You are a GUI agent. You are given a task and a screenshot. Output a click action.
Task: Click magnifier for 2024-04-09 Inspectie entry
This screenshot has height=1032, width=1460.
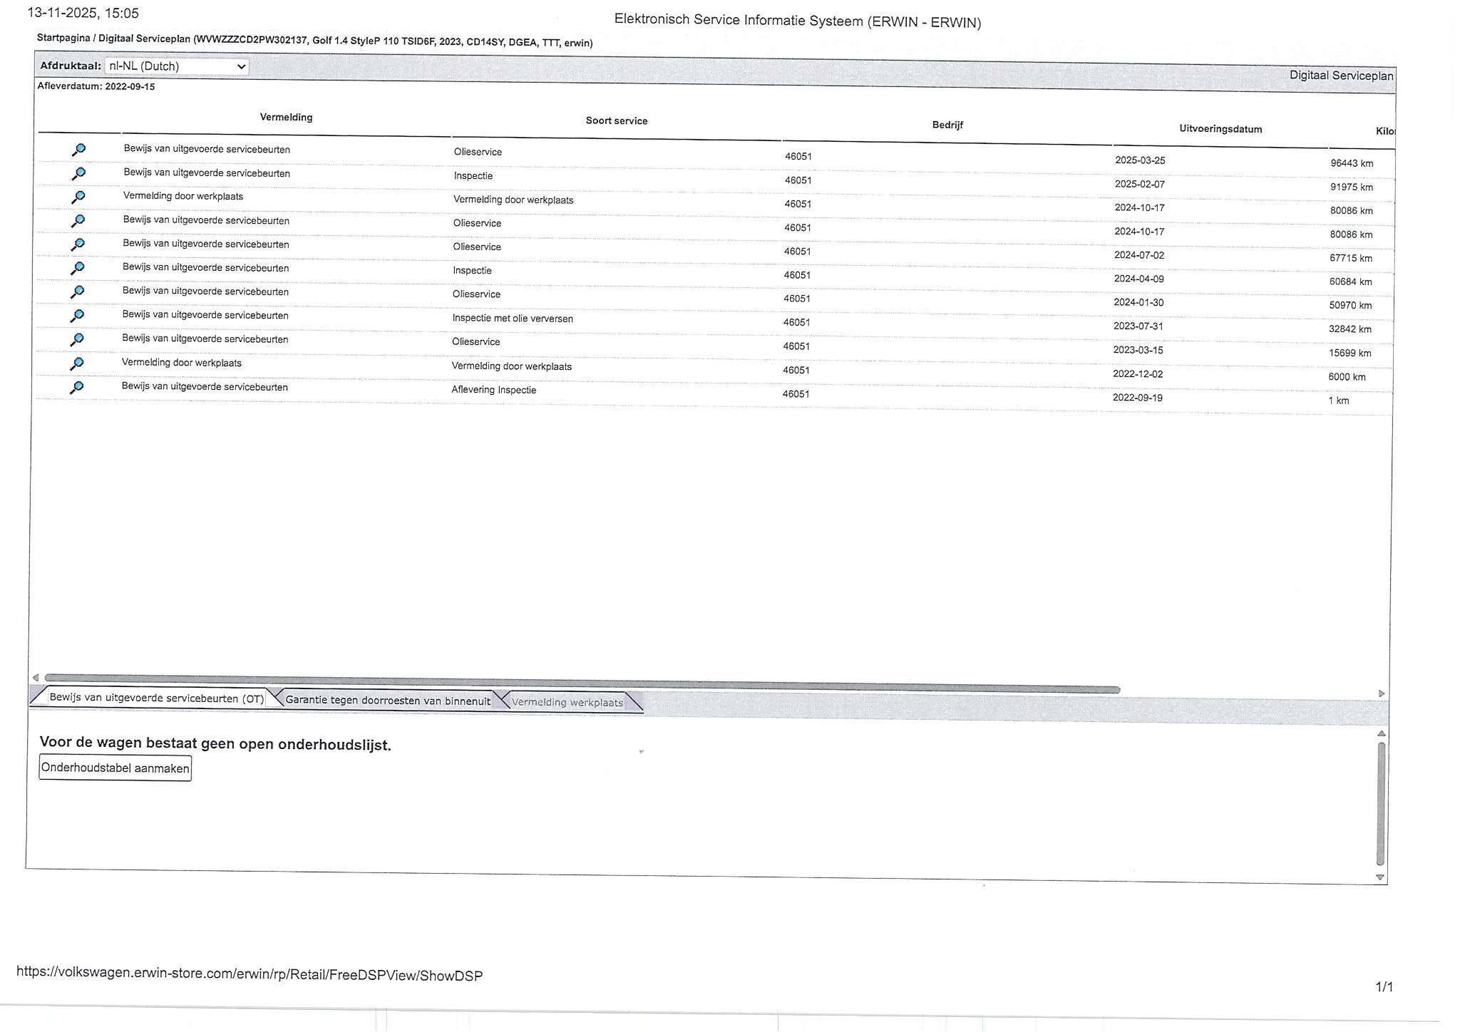pos(78,268)
